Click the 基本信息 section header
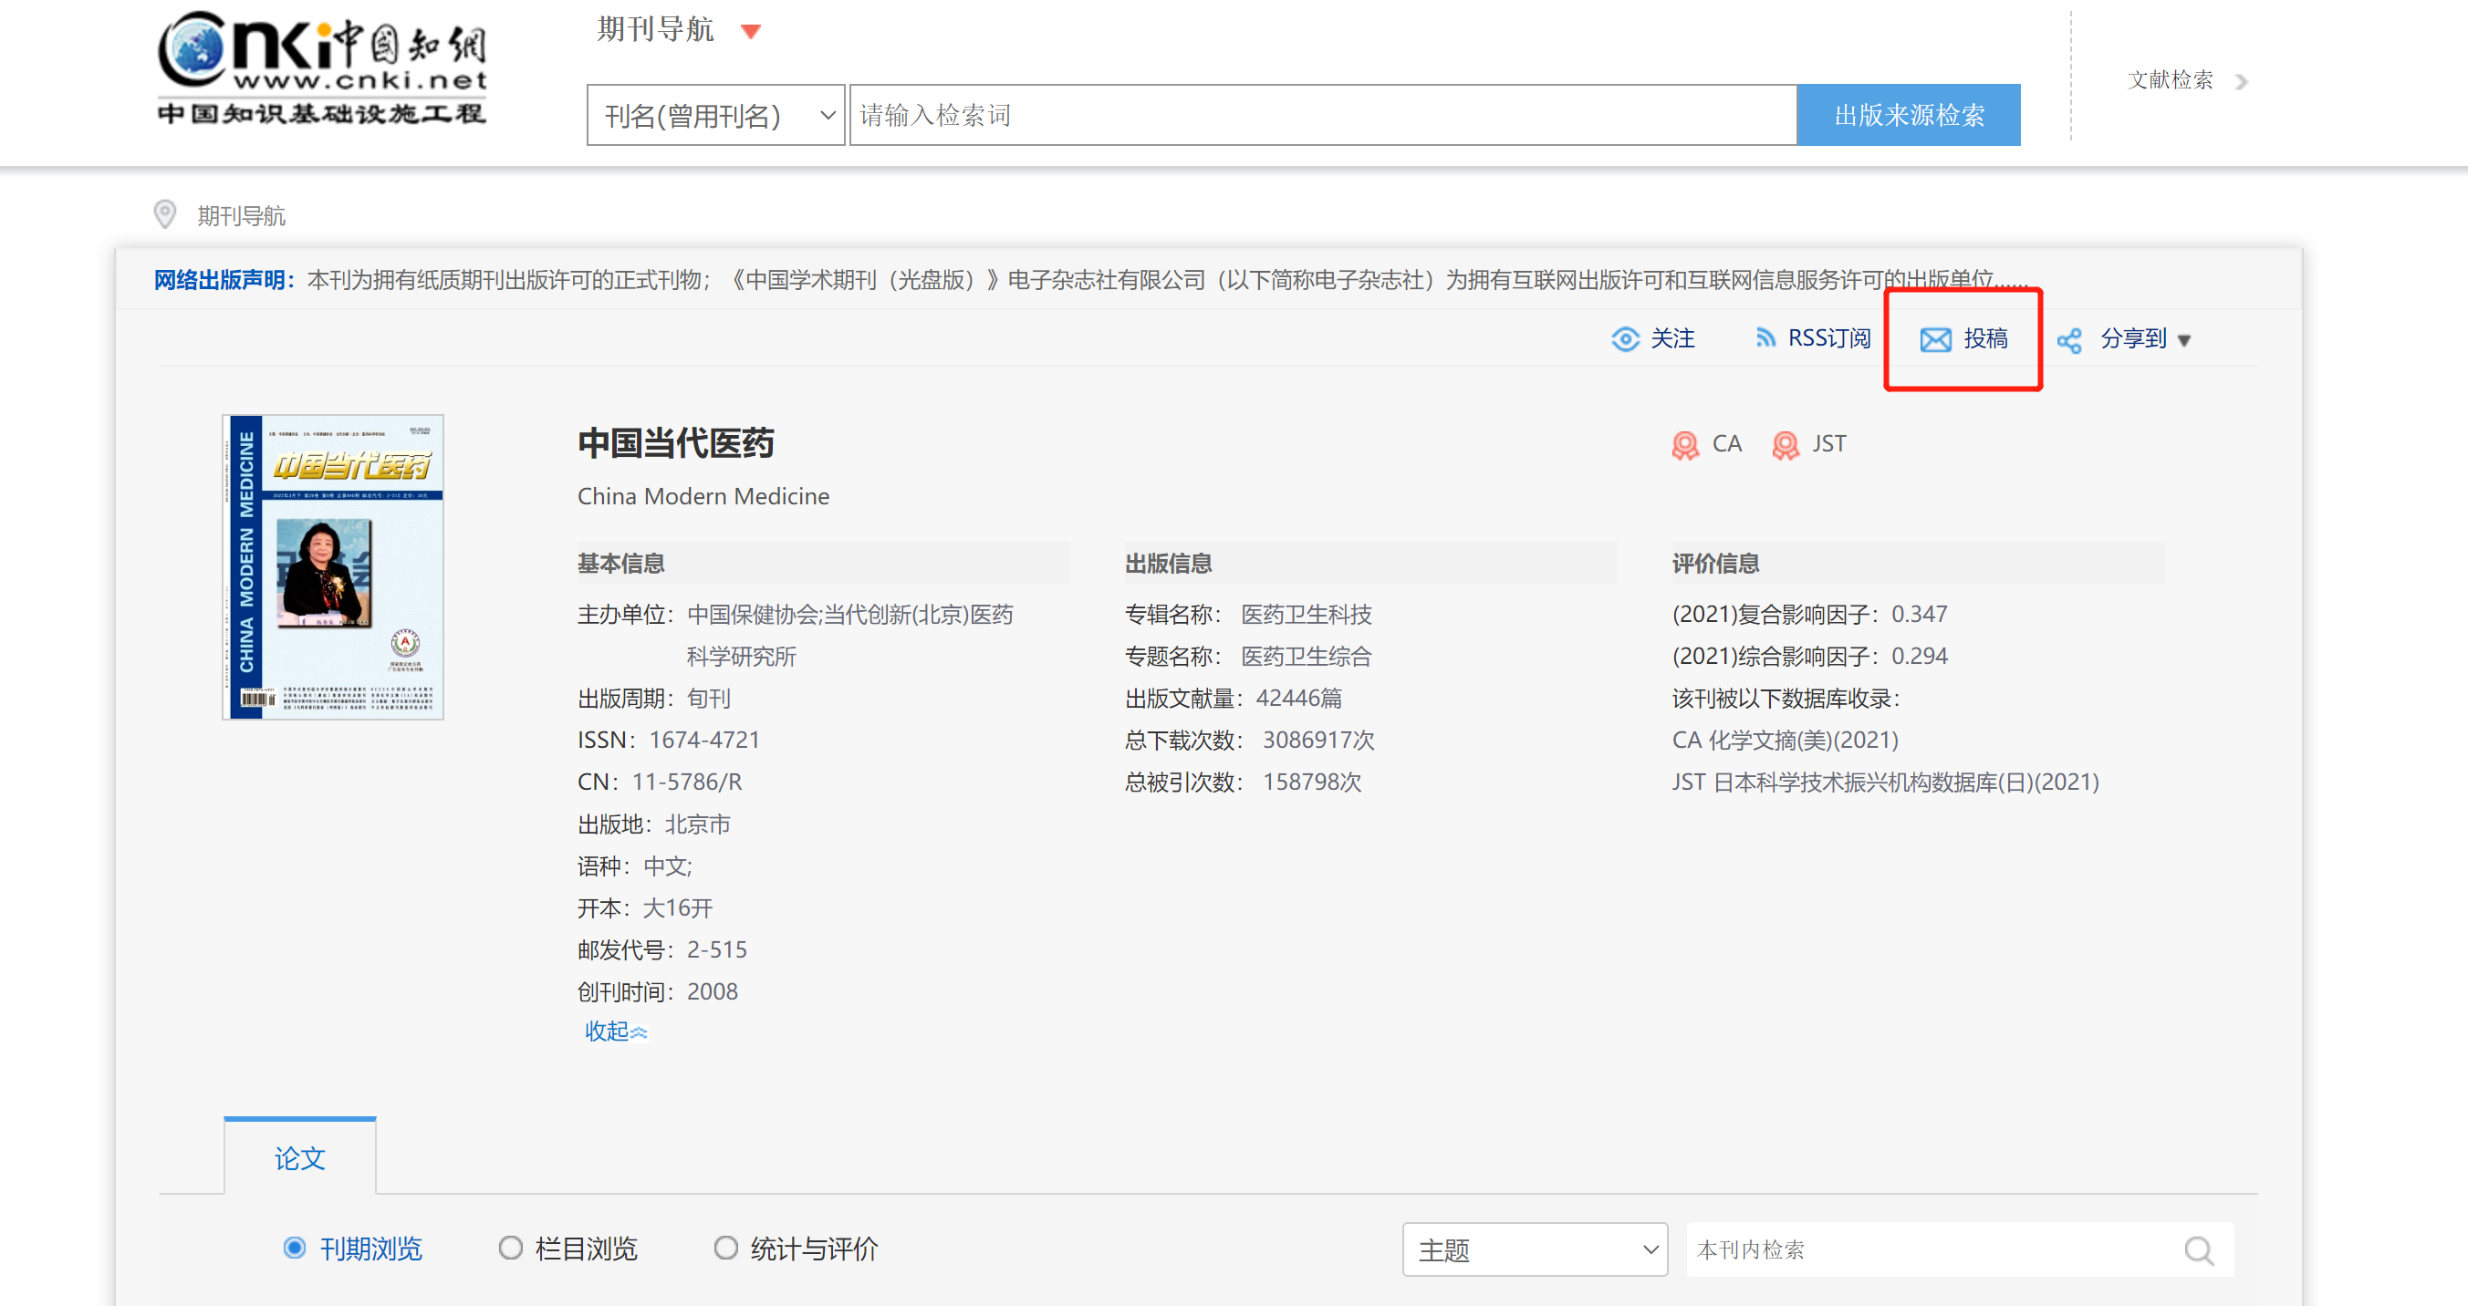Image resolution: width=2468 pixels, height=1306 pixels. 620,563
